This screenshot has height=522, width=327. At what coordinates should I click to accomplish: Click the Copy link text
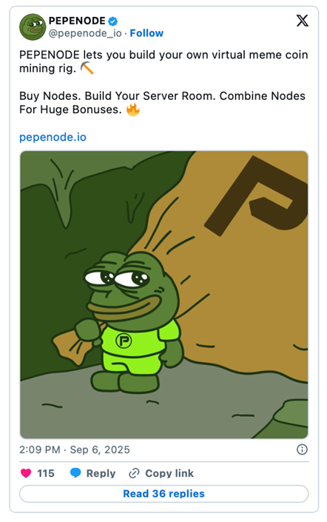coord(169,473)
